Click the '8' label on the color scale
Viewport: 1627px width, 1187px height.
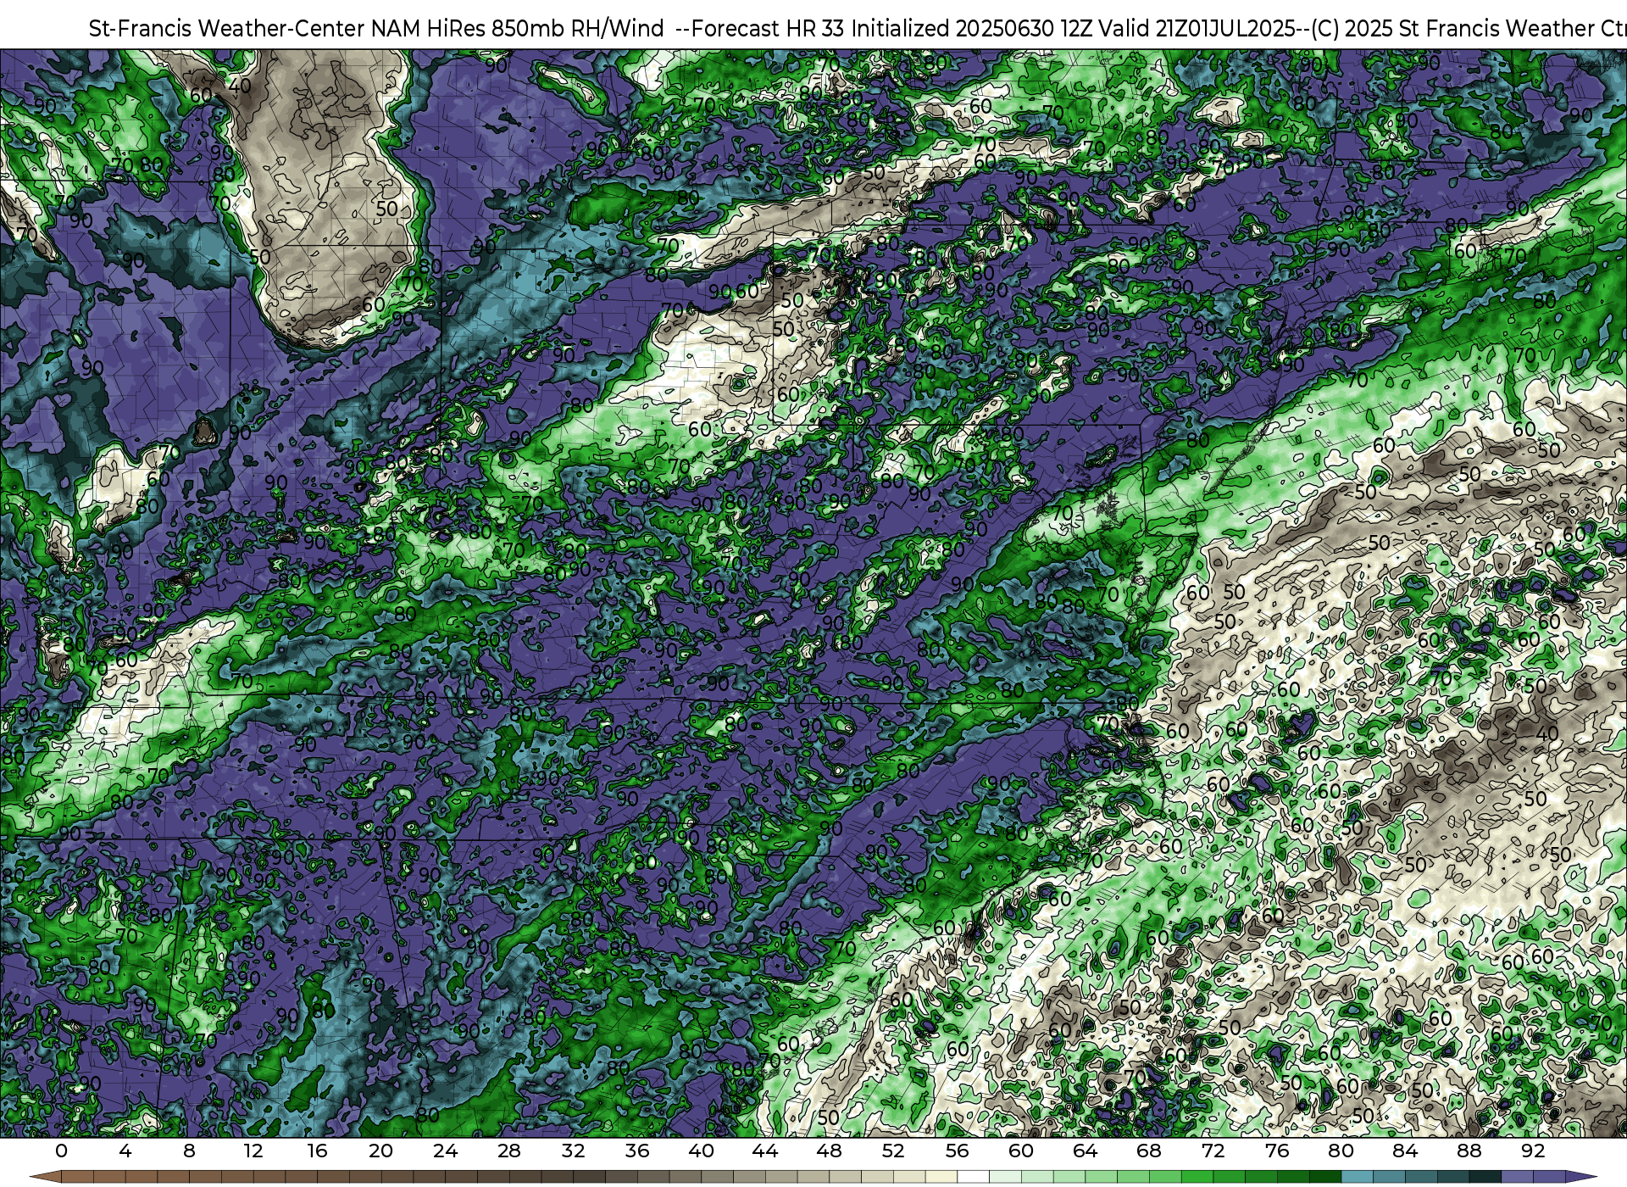pos(189,1151)
